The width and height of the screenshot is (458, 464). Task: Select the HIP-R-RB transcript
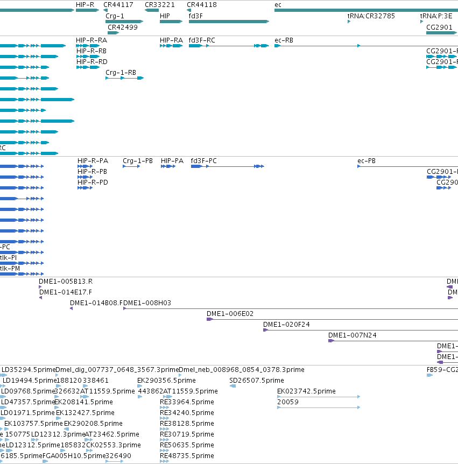tap(88, 57)
